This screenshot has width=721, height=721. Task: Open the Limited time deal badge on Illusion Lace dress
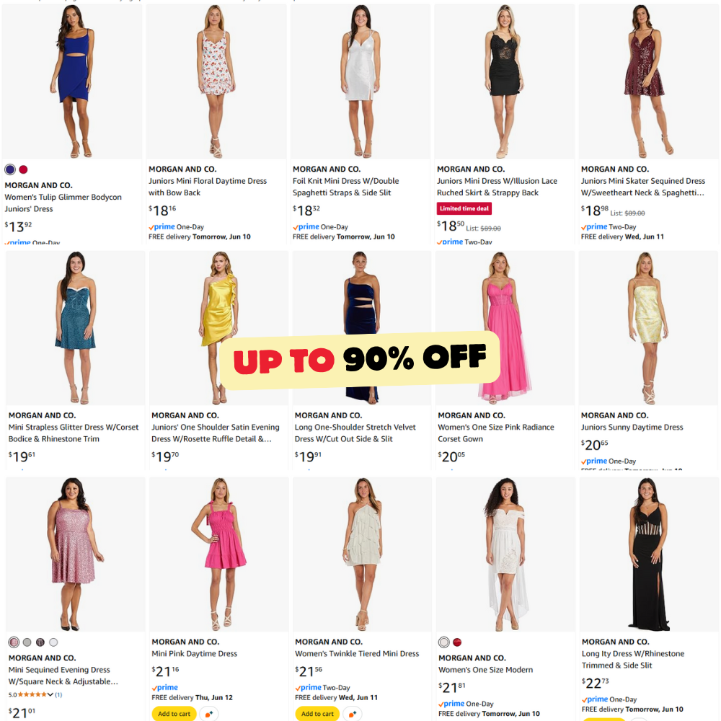[464, 208]
